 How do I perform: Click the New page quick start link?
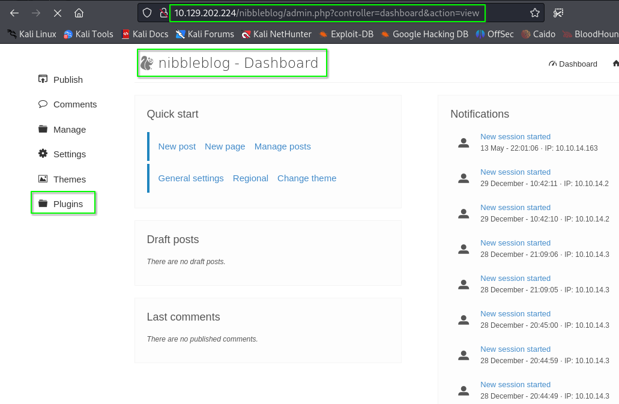click(225, 146)
